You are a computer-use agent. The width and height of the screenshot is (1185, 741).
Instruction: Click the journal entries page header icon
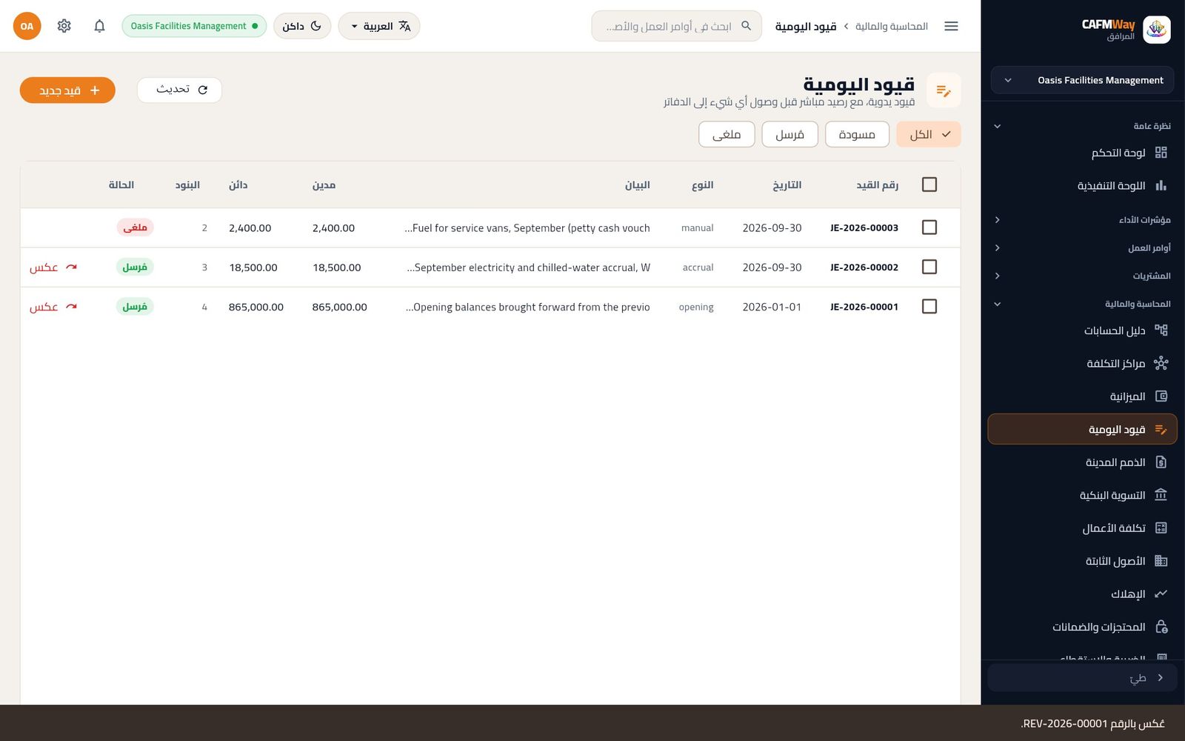point(944,90)
